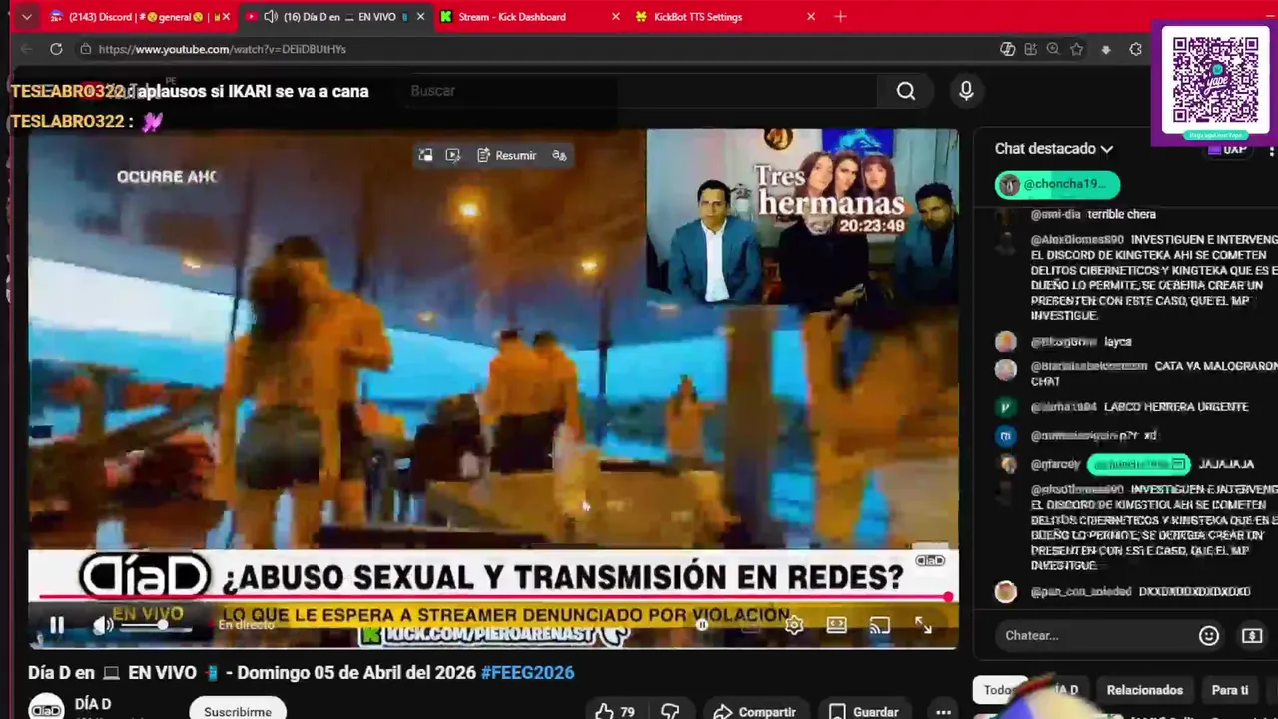Switch to the 'KickBot TTS Settings' tab
Viewport: 1278px width, 719px height.
[x=724, y=17]
